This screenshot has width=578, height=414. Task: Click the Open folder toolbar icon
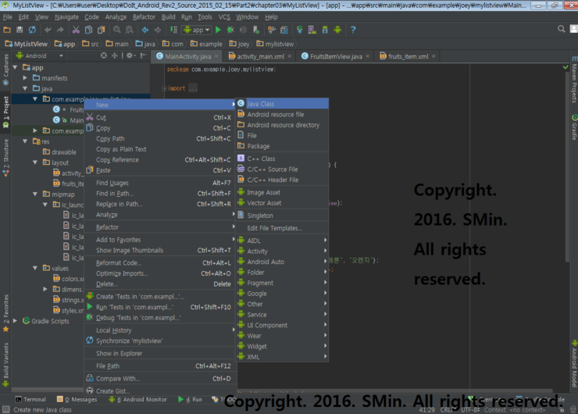[7, 30]
